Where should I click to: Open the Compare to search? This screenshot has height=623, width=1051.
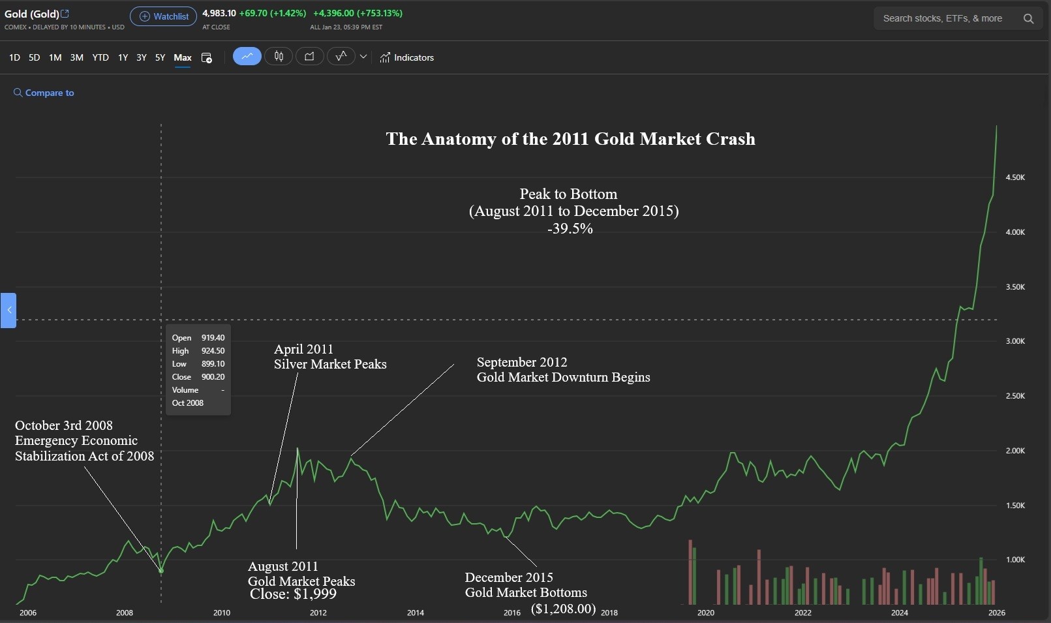[44, 93]
